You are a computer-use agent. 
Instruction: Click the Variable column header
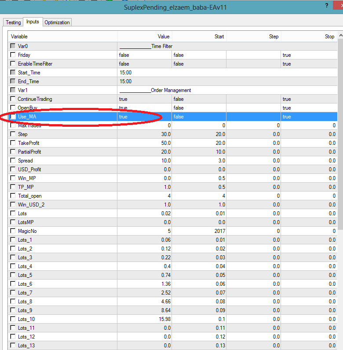coord(62,37)
